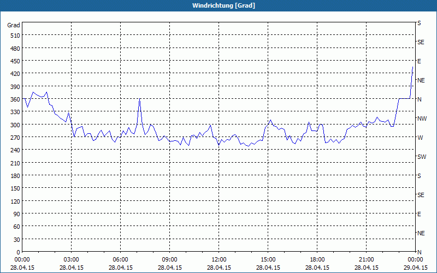Click the Windrichtung [Grad] chart title
The height and width of the screenshot is (273, 437).
[x=223, y=5]
